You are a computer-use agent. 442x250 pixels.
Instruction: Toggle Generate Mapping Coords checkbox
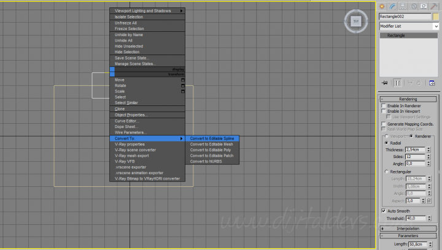coord(384,124)
